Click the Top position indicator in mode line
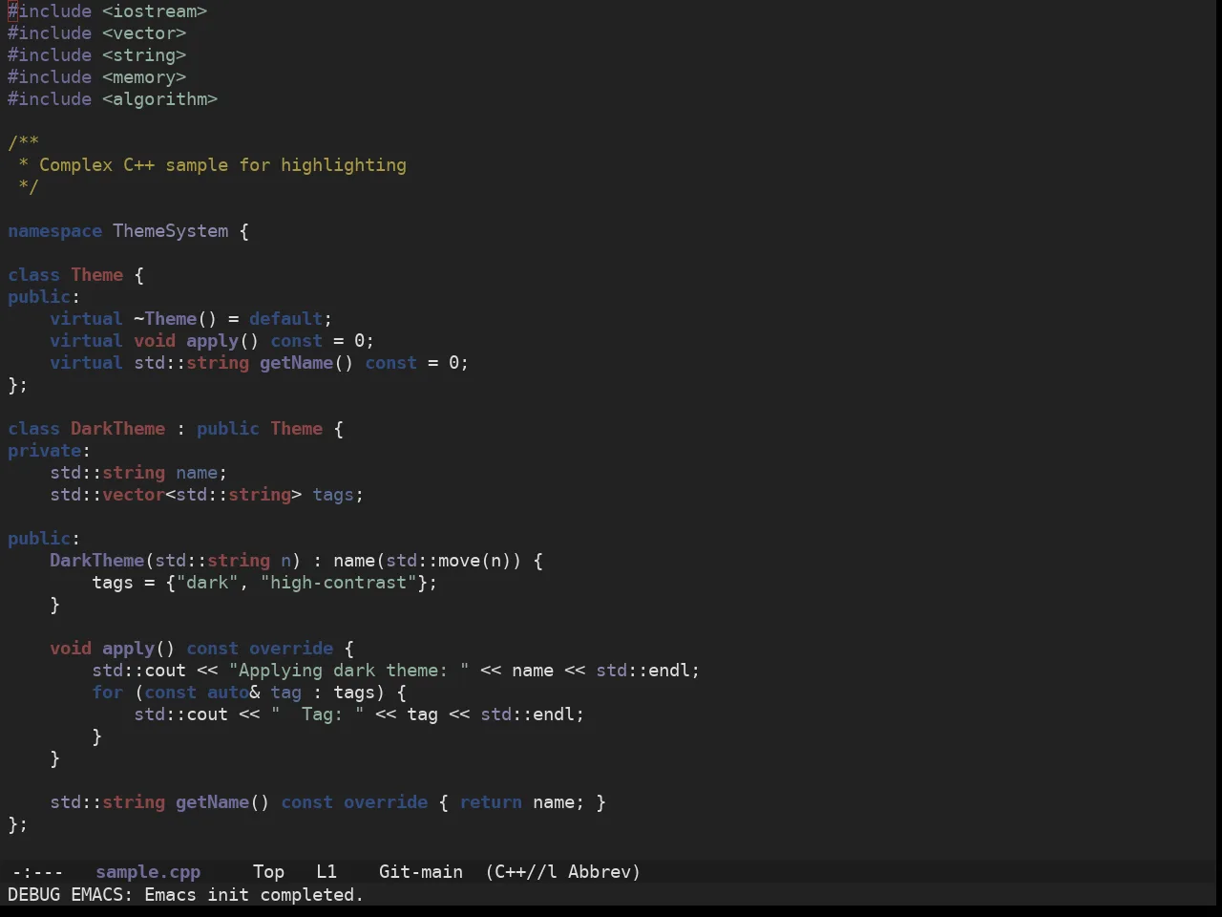The image size is (1222, 917). pos(268,872)
